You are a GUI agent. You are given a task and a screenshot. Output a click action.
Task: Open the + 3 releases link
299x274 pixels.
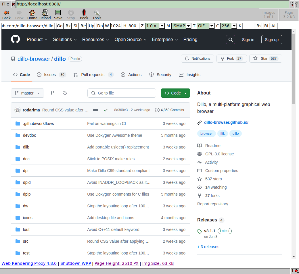[x=208, y=247]
